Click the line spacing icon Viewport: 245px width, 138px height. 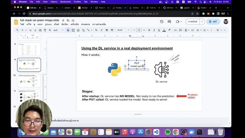[x=193, y=30]
